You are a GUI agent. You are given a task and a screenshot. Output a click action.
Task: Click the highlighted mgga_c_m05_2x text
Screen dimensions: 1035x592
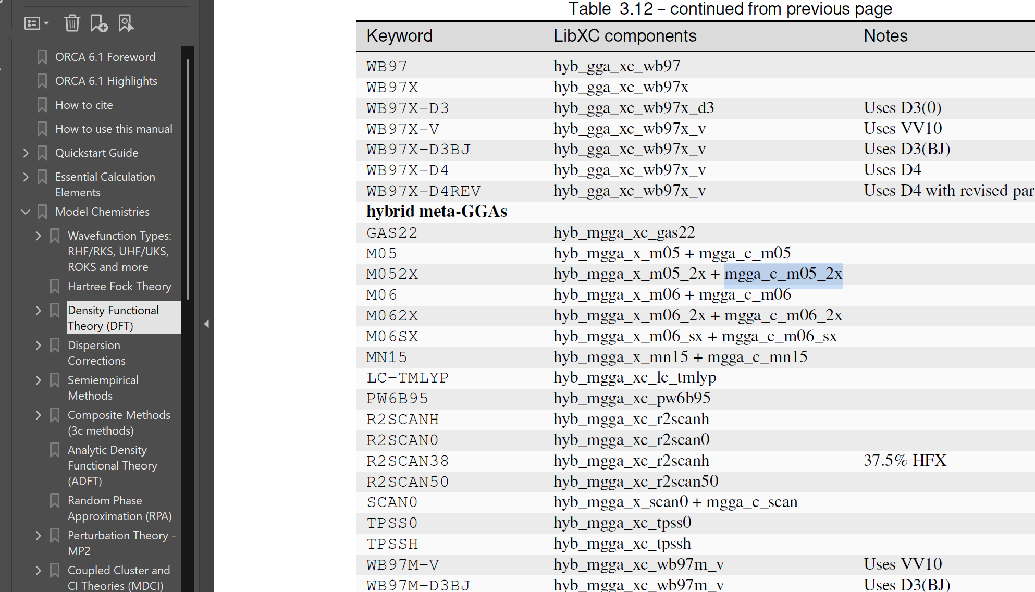783,274
